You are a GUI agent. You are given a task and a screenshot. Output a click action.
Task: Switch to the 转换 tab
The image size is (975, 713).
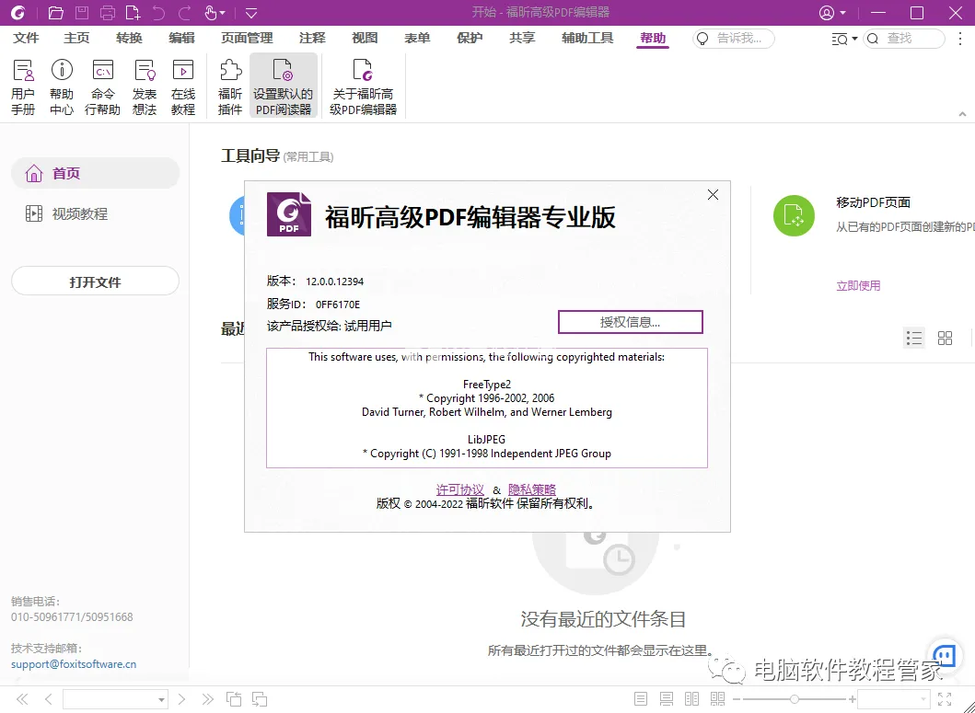click(x=129, y=38)
